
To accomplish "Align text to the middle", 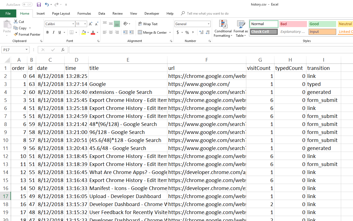I will (111, 24).
